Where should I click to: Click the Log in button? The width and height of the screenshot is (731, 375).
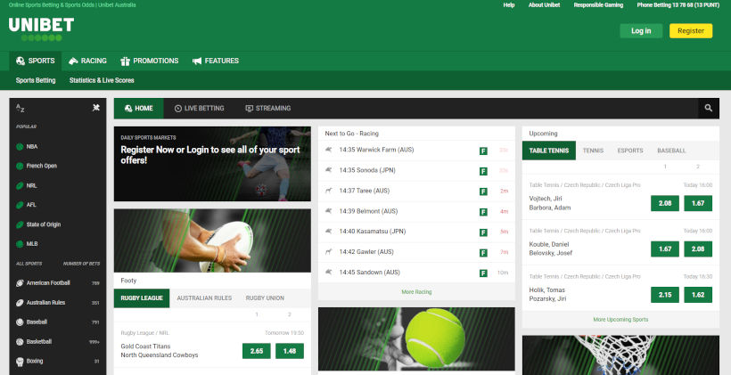point(641,31)
